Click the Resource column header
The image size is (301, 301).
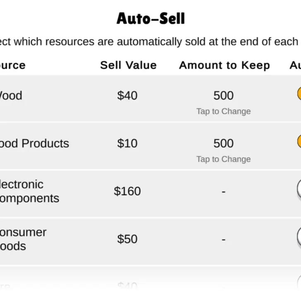tap(12, 65)
